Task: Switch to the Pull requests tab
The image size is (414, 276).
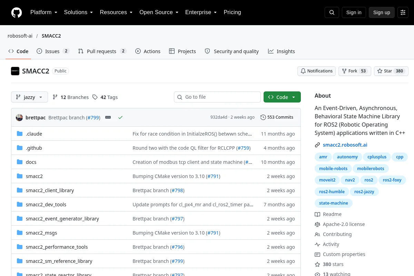Action: pos(102,51)
